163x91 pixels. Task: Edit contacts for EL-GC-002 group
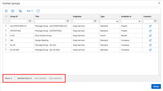(x=150, y=50)
